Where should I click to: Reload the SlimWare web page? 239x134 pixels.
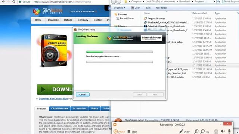pos(14,2)
